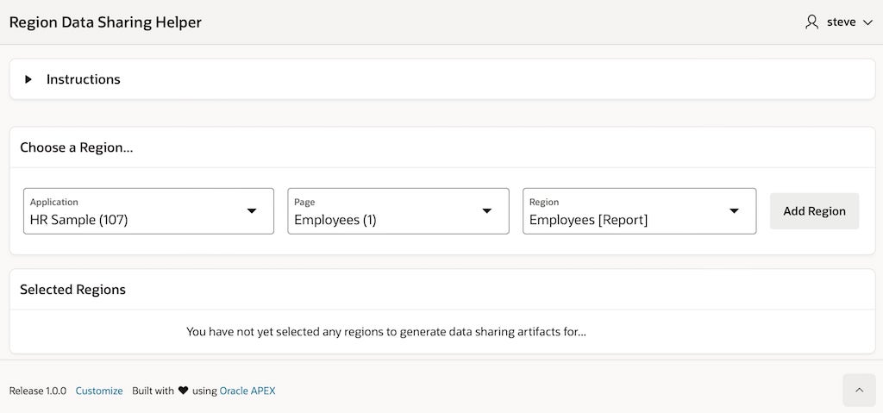The image size is (883, 413).
Task: Open the steve user menu chevron
Action: pyautogui.click(x=867, y=22)
